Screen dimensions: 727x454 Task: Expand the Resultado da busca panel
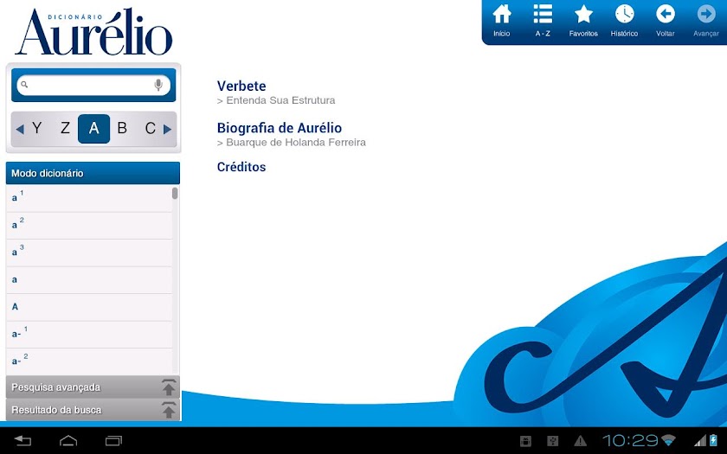click(93, 410)
